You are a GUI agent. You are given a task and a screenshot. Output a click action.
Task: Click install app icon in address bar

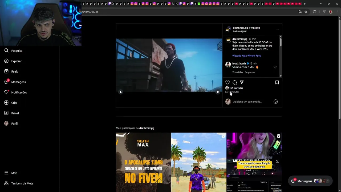(300, 12)
